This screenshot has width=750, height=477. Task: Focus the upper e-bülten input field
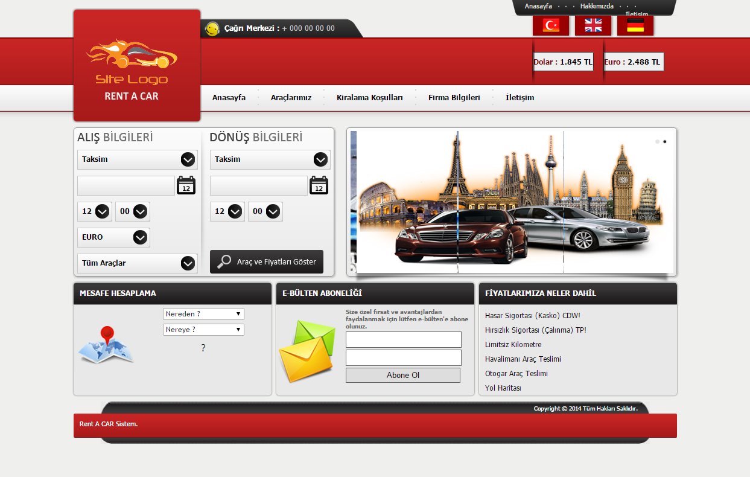404,340
